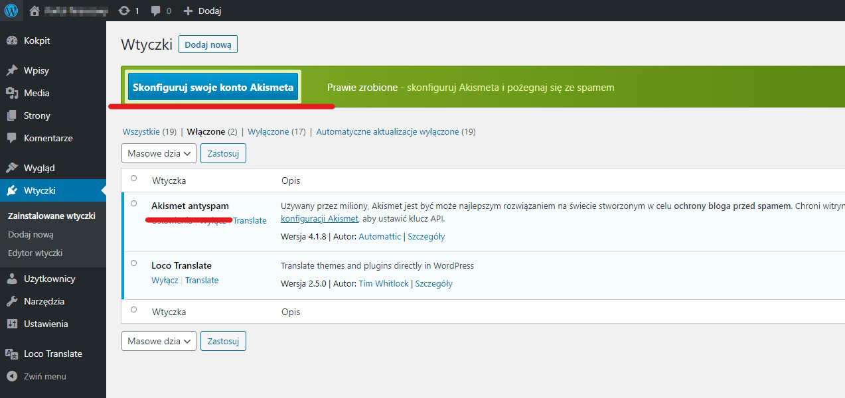Follow the konfiguracji Akismet link
The image size is (845, 398).
tap(319, 218)
